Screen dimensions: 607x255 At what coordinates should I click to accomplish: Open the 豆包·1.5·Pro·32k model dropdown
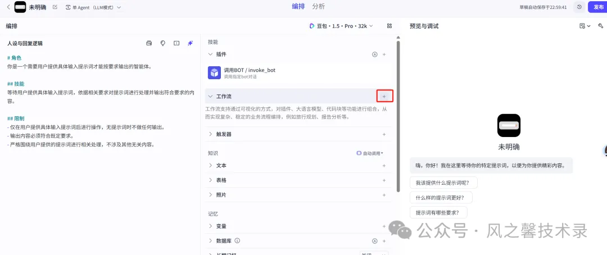tap(341, 26)
